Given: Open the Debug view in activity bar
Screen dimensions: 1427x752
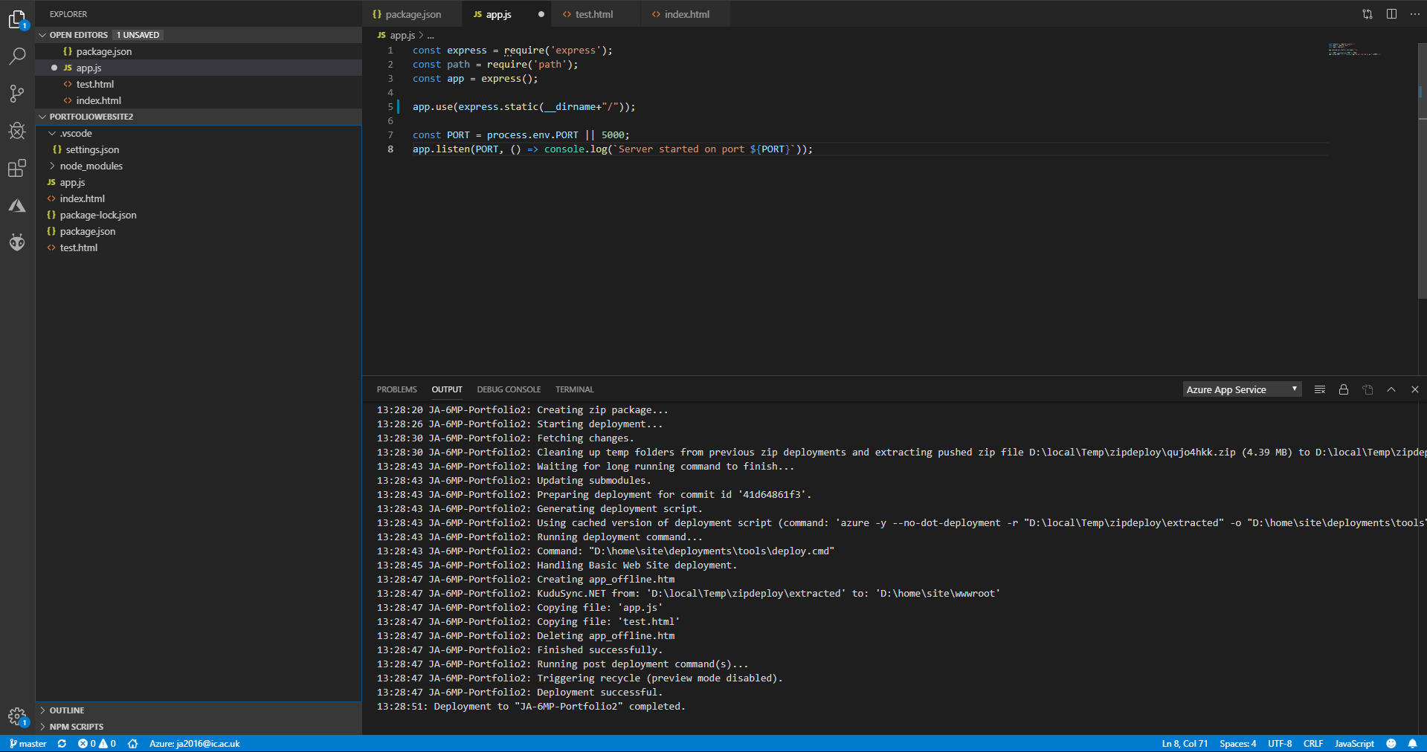Looking at the screenshot, I should (17, 131).
